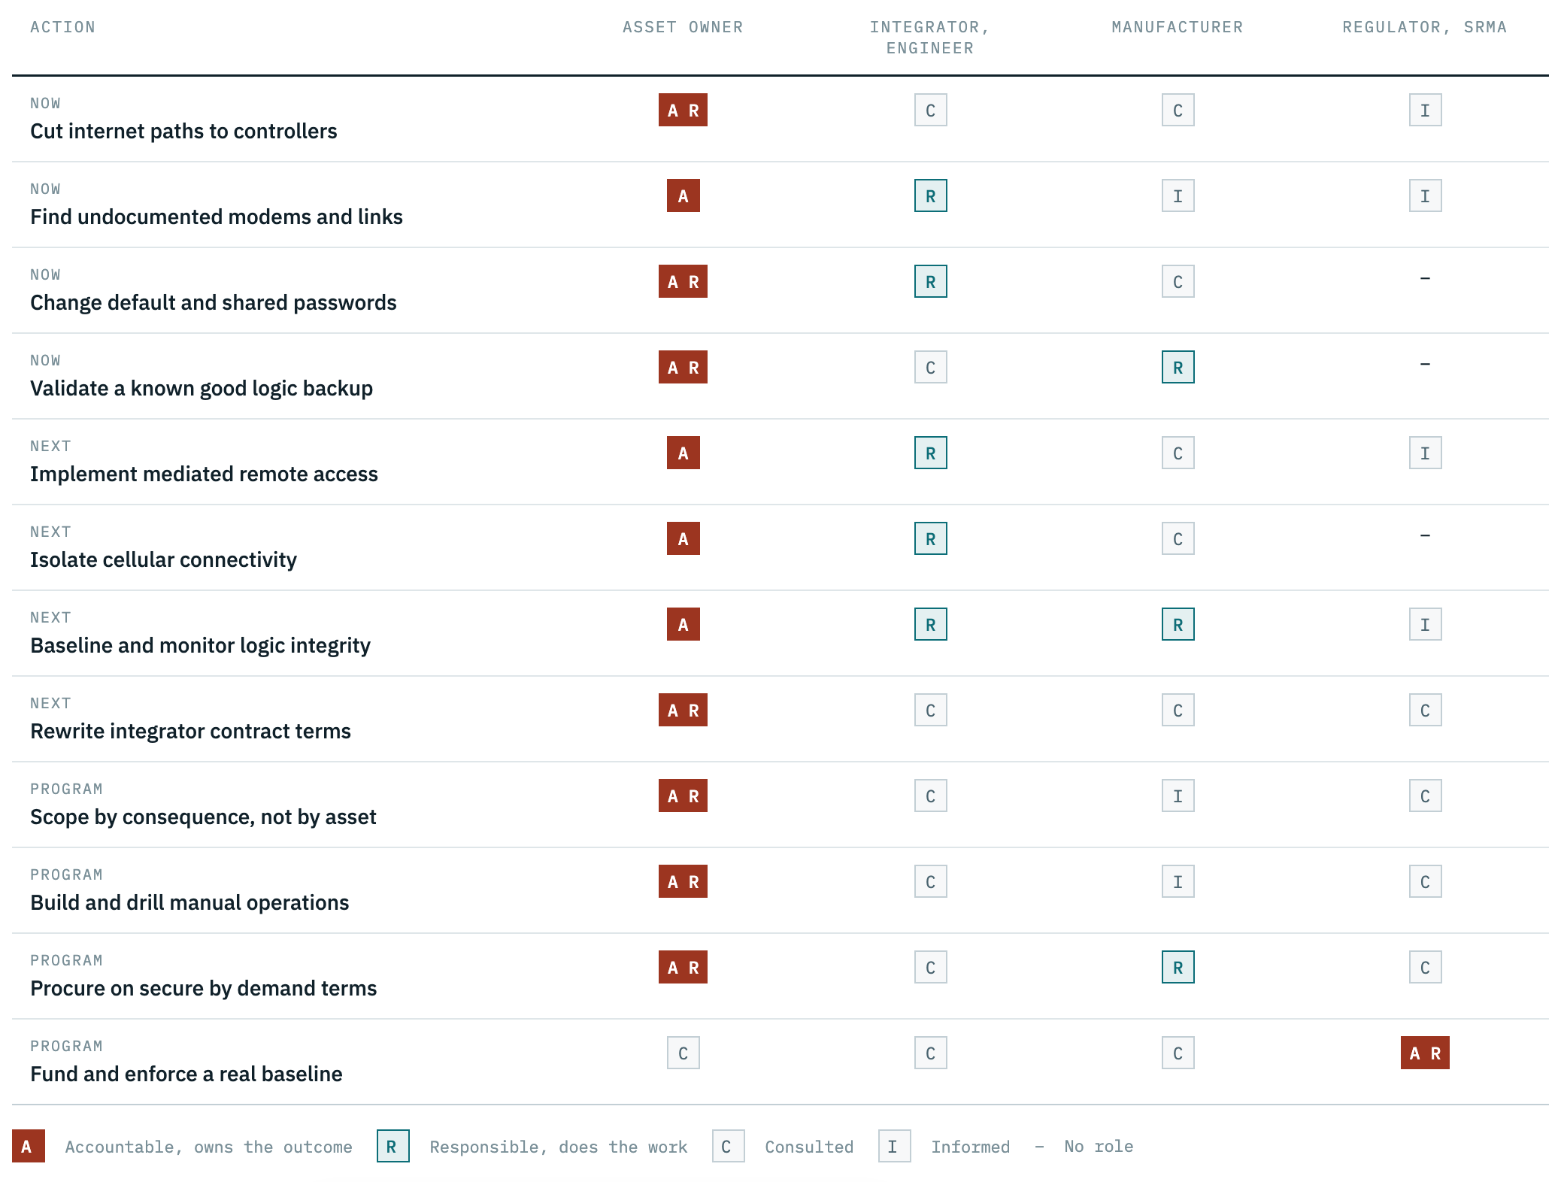Click Regulator 'C' badge for Rewrite integrator contract terms

(1425, 710)
